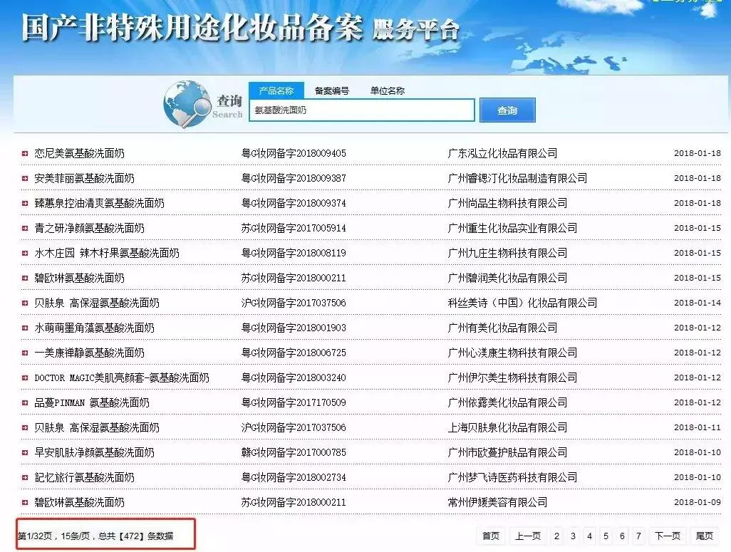Viewport: 731px width, 552px height.
Task: Open page 5 of the results
Action: pos(606,536)
